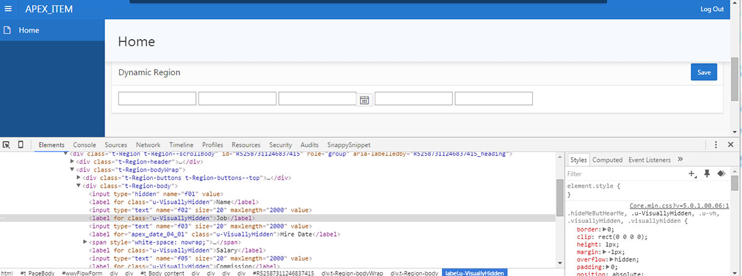Open the calendar date picker icon

(x=365, y=99)
